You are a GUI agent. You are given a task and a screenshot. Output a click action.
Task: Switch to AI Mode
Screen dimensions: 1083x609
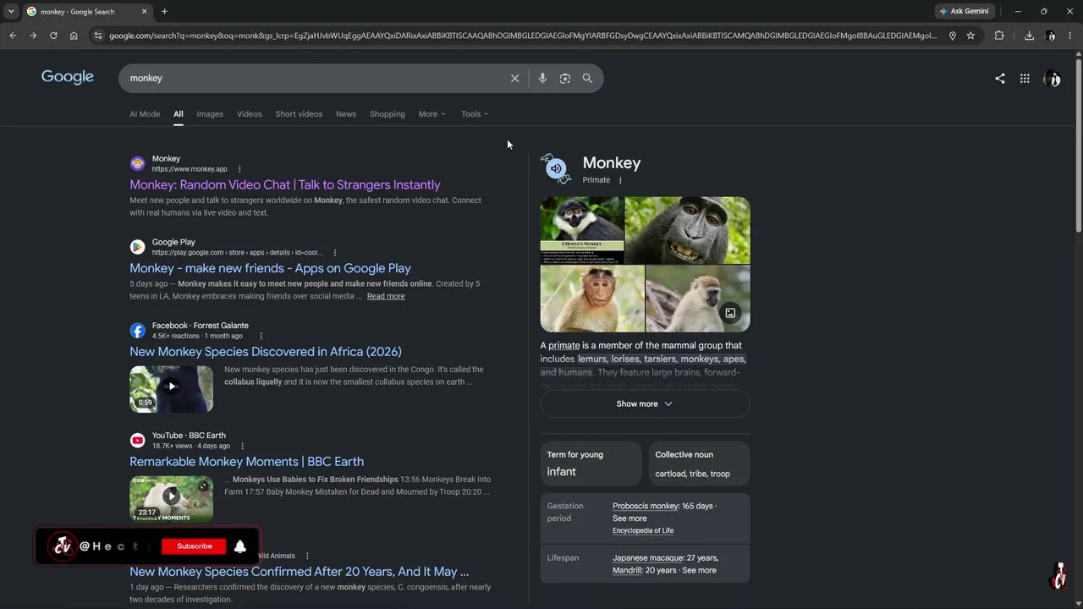point(145,114)
